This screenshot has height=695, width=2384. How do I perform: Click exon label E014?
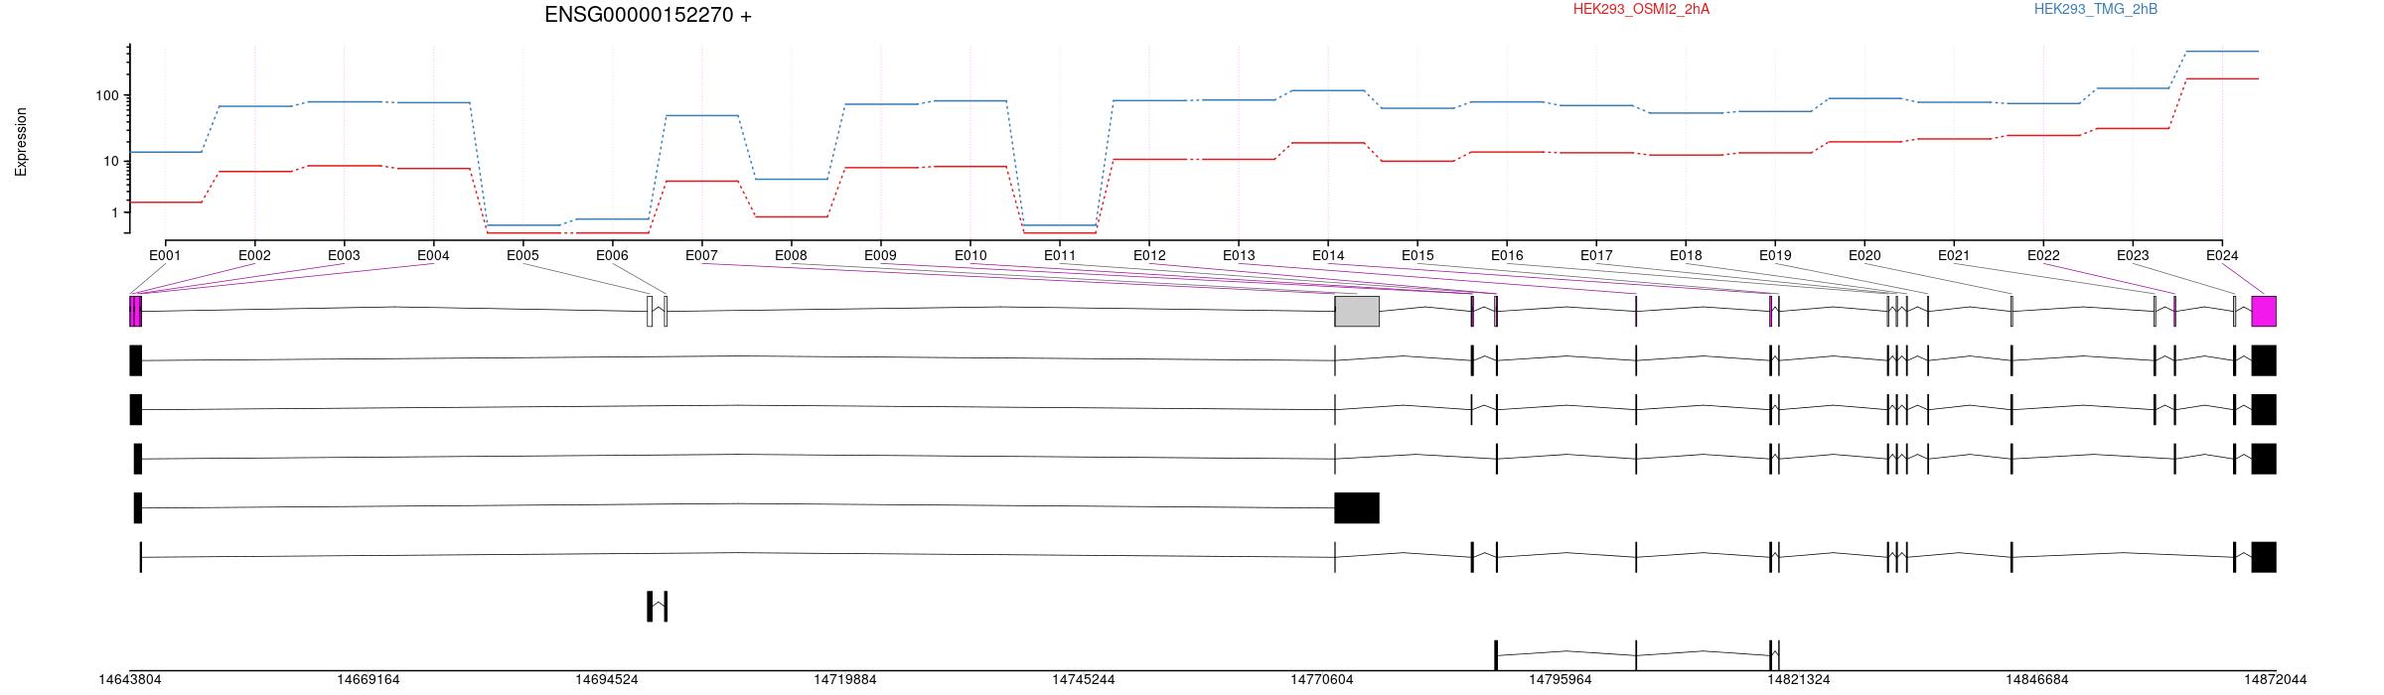click(x=1328, y=255)
